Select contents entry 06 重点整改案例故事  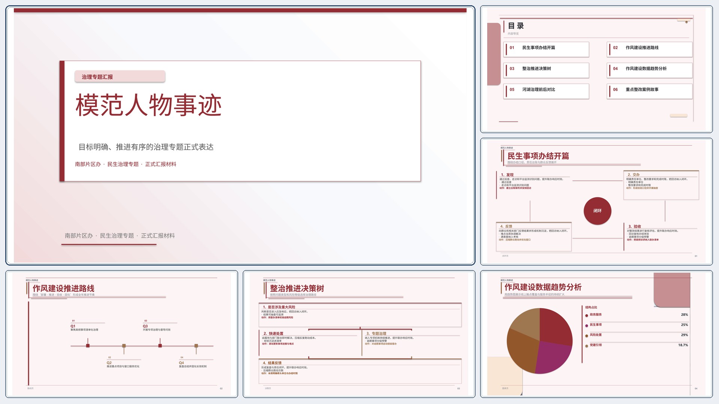(650, 91)
